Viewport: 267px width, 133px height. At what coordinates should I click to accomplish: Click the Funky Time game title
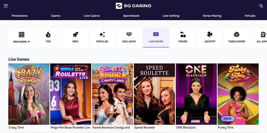(226, 127)
